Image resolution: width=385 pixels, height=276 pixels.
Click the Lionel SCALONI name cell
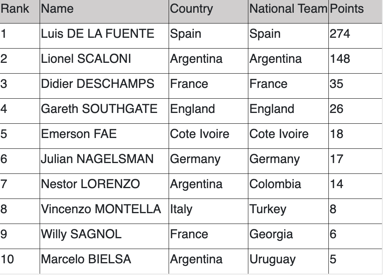tap(104, 61)
